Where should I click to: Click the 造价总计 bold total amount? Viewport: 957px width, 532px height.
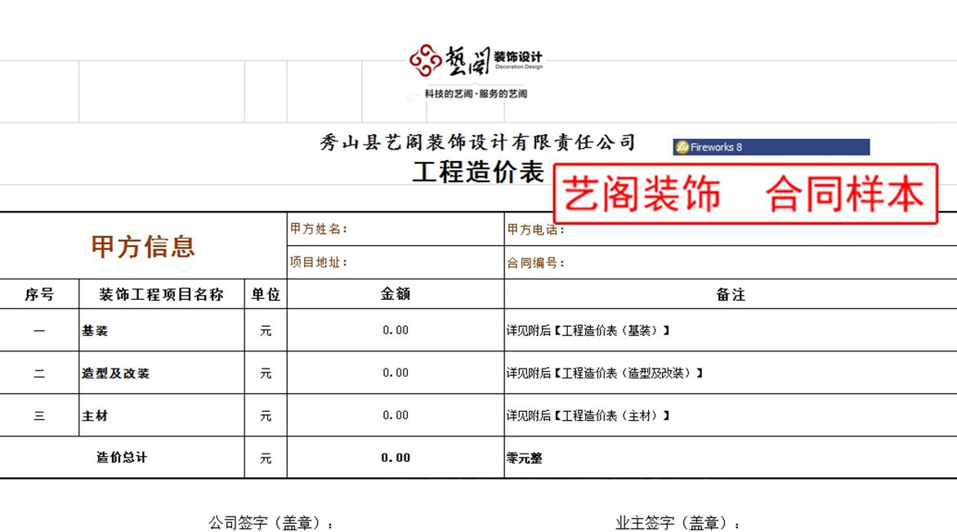coord(396,458)
